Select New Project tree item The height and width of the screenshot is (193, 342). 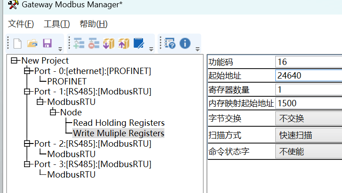pyautogui.click(x=45, y=61)
